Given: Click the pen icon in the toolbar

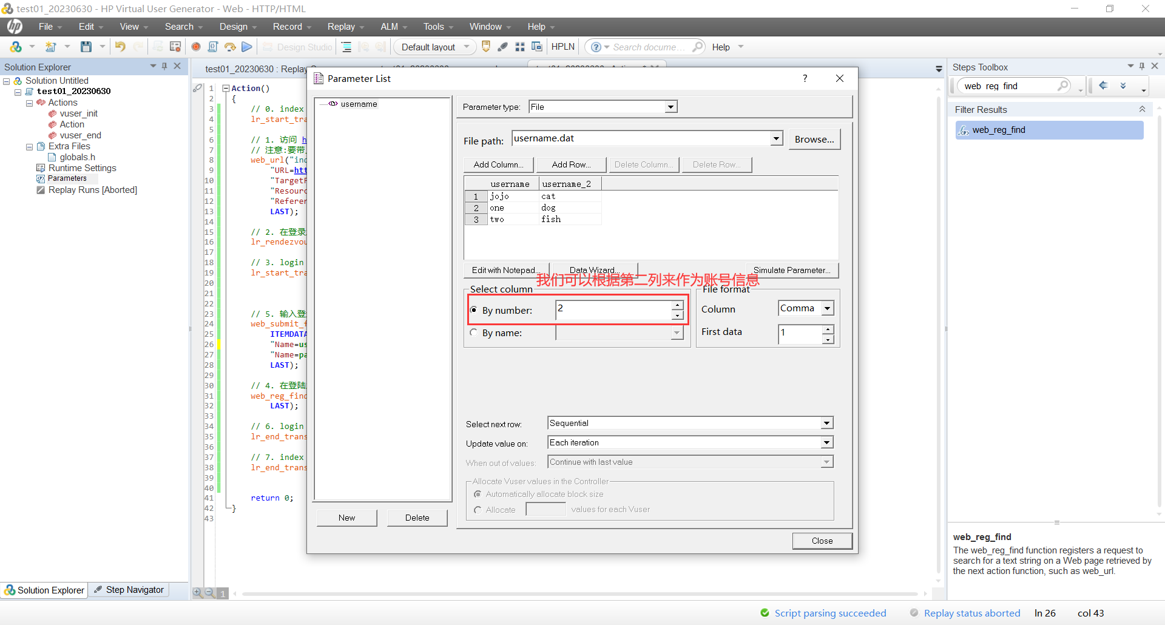Looking at the screenshot, I should 502,47.
